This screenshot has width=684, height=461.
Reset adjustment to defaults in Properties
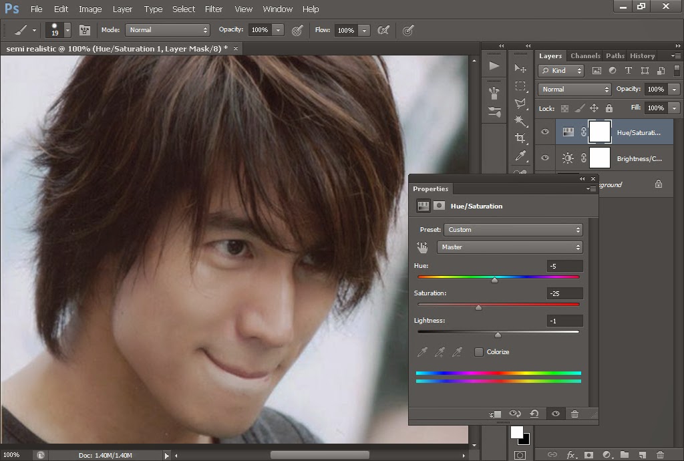coord(534,414)
